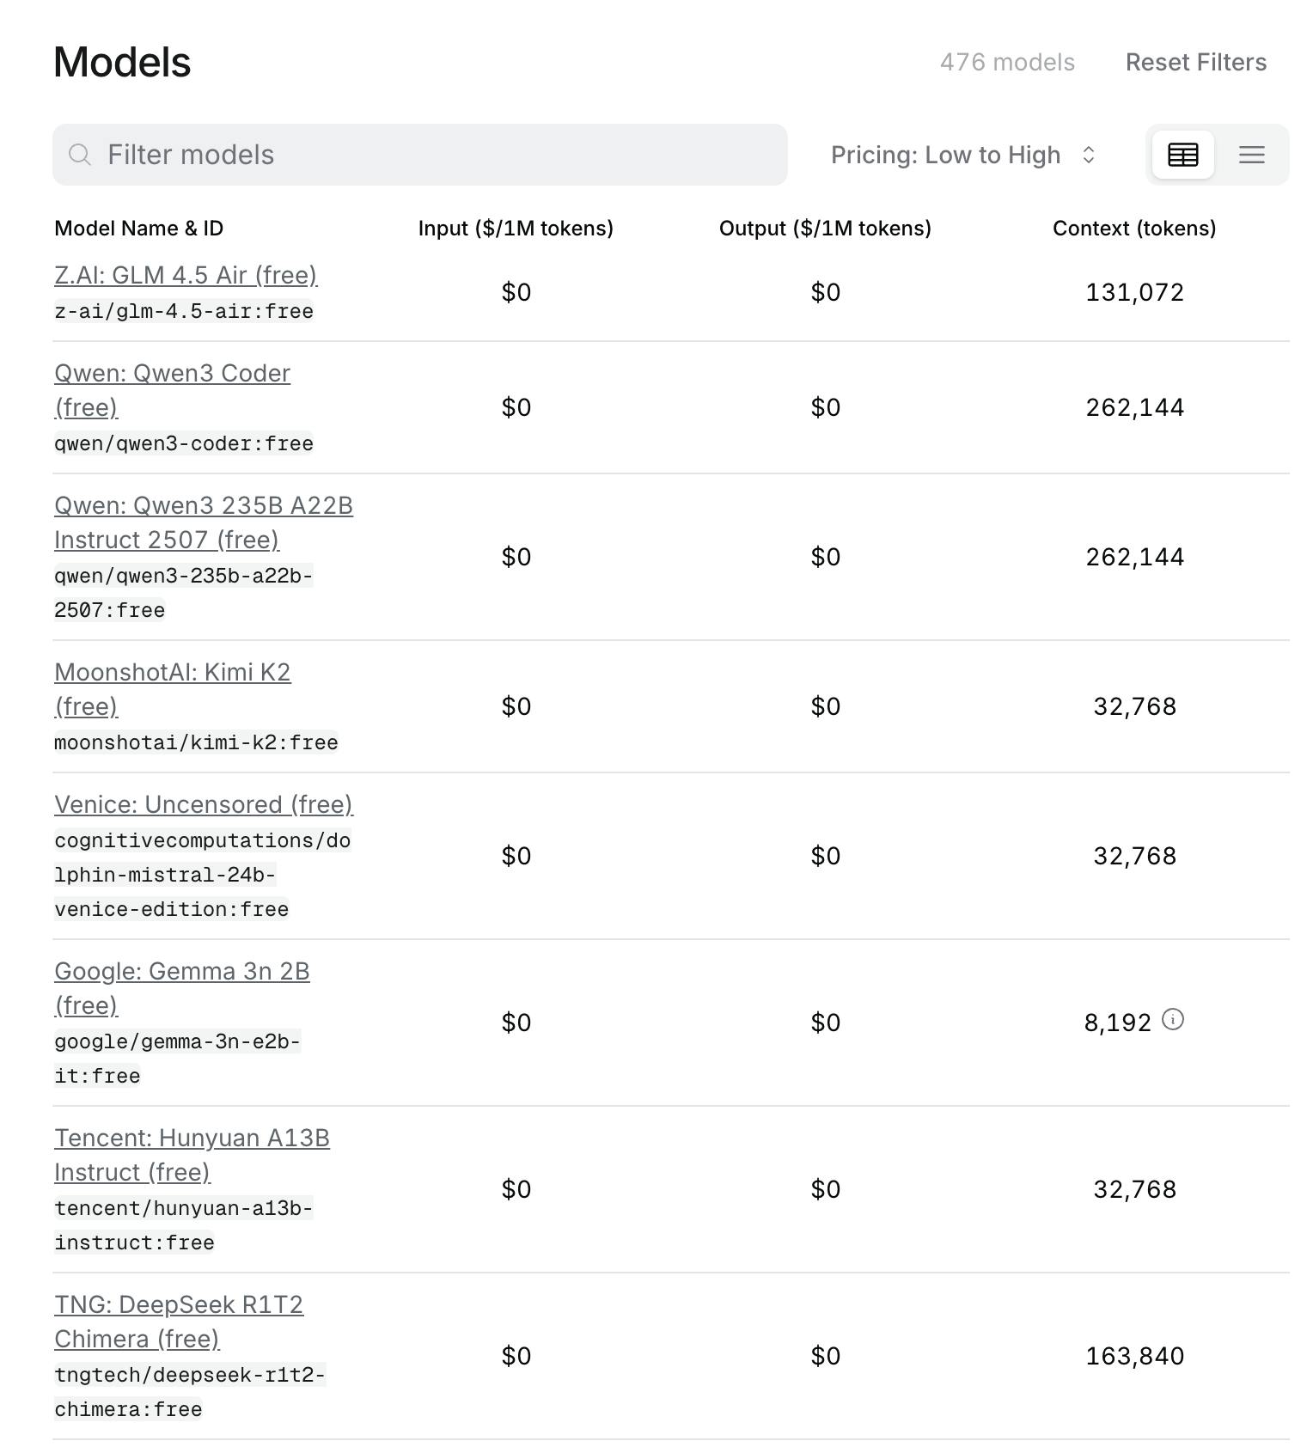
Task: Open Qwen3 235B A22B Instruct 2507 page
Action: [x=203, y=505]
